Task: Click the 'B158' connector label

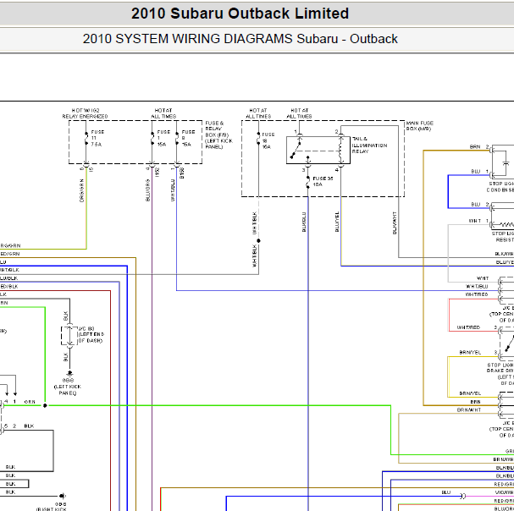Action: tap(182, 173)
